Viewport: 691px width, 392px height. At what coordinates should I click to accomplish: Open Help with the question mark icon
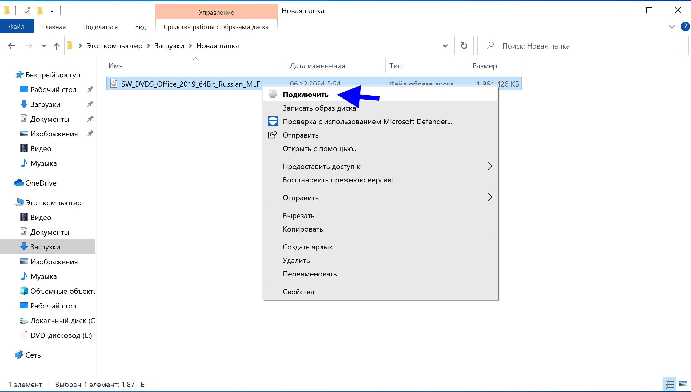[x=685, y=27]
